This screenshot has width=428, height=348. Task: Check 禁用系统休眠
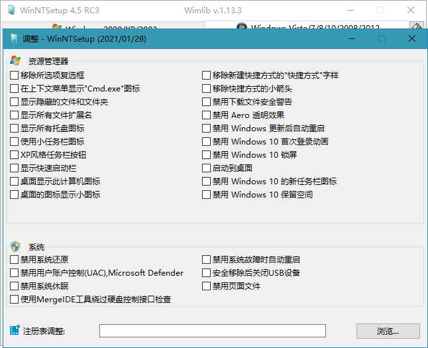(x=14, y=286)
